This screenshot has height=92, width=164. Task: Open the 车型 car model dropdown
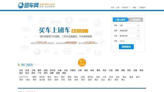(x=129, y=36)
